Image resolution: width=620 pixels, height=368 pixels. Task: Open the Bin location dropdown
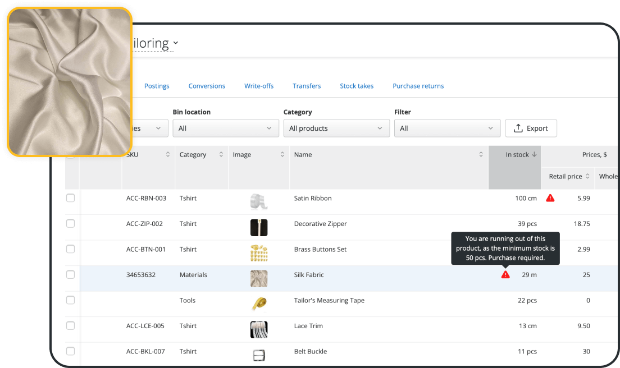pos(226,128)
